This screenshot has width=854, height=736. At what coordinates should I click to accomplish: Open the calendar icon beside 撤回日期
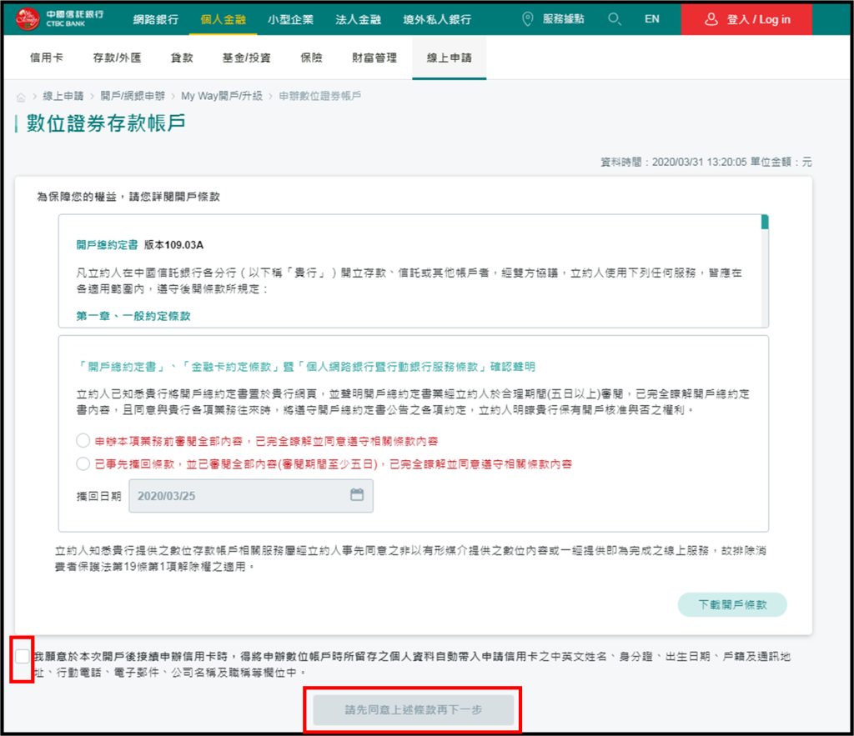tap(358, 495)
